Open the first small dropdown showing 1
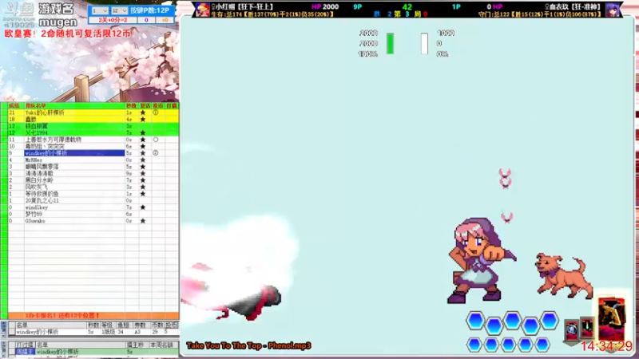 (x=99, y=10)
